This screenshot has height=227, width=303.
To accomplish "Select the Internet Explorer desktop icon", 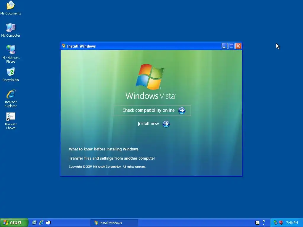I will 11,98.
